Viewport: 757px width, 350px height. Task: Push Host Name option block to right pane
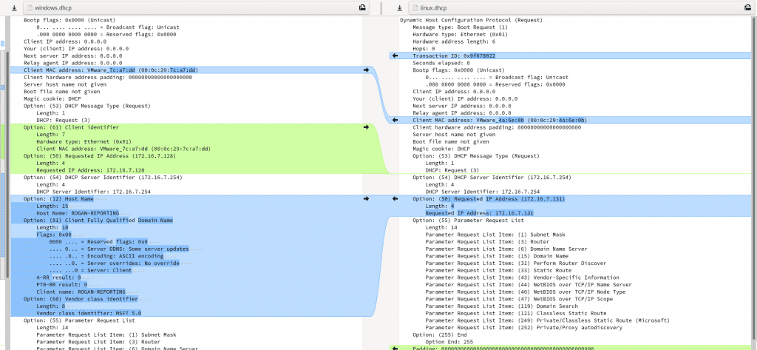click(366, 198)
